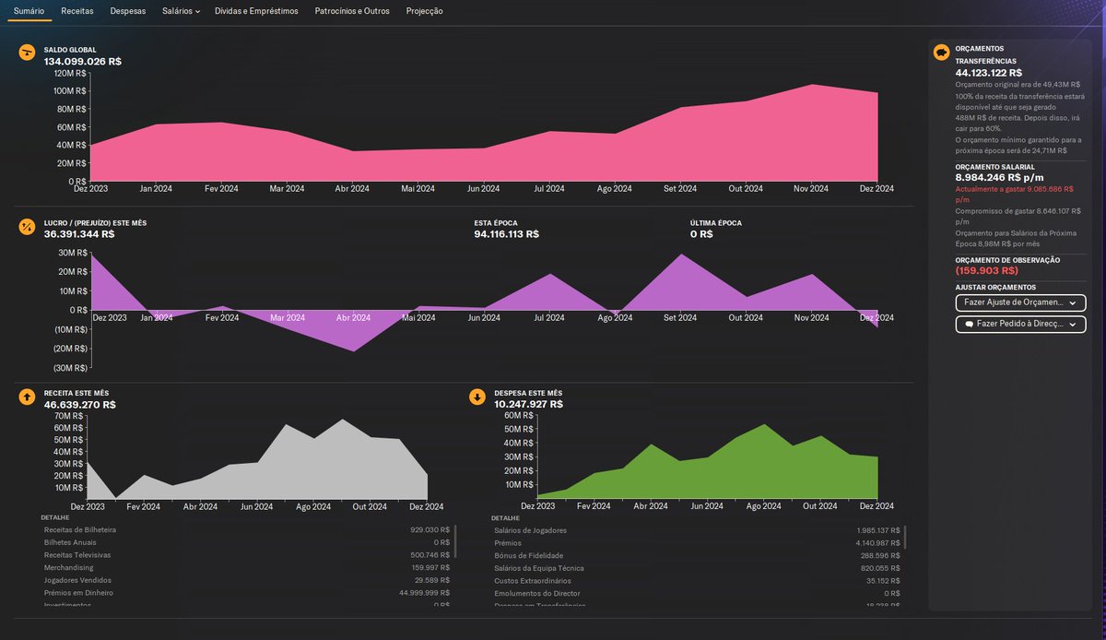The height and width of the screenshot is (640, 1106).
Task: Click the Lucro/Prejuízo percent icon
Action: (x=27, y=226)
